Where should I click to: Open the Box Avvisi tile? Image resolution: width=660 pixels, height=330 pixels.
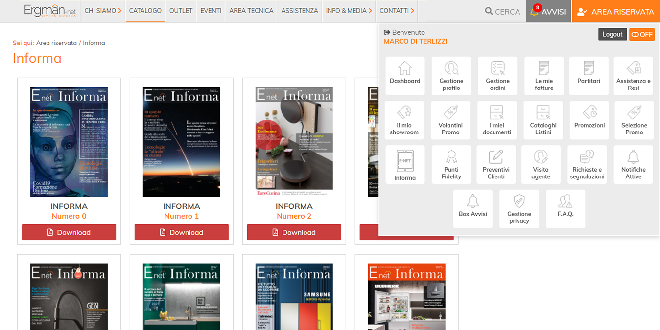pyautogui.click(x=473, y=209)
